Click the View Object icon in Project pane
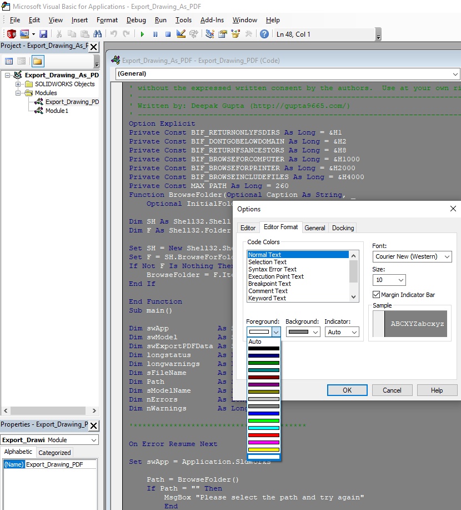The height and width of the screenshot is (510, 461). (22, 61)
